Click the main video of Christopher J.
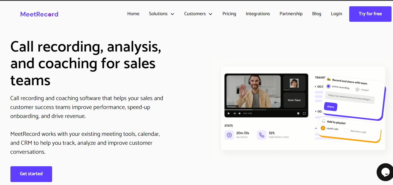This screenshot has width=393, height=185. click(x=253, y=91)
